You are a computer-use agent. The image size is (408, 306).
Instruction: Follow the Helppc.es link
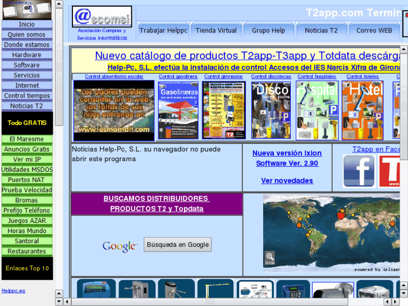click(13, 291)
